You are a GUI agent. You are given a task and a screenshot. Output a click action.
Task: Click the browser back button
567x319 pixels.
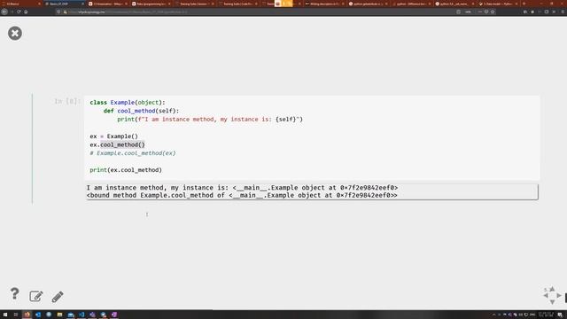pyautogui.click(x=4, y=12)
